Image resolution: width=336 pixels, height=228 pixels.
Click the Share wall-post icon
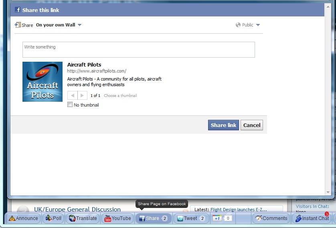click(18, 25)
